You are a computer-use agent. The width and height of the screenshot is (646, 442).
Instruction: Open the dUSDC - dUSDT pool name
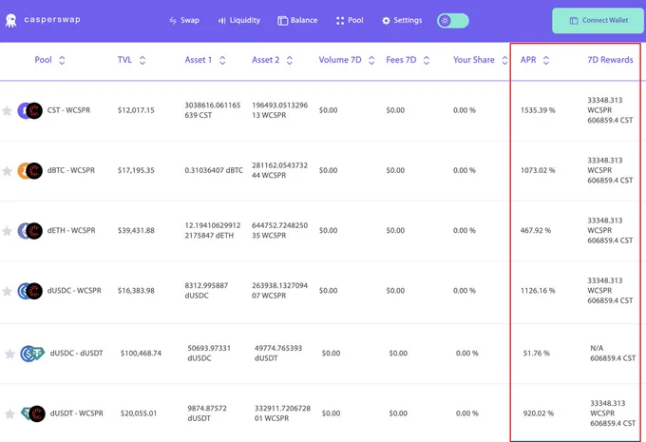[77, 353]
